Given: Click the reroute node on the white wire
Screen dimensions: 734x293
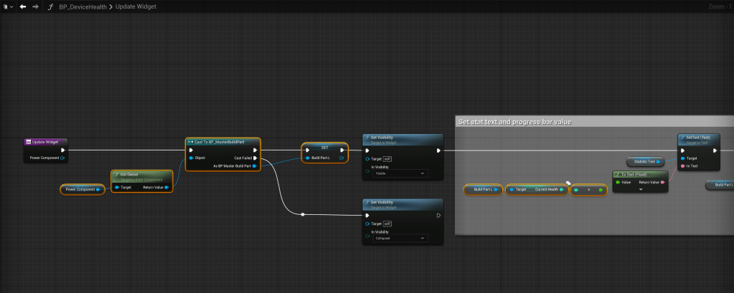Looking at the screenshot, I should [x=304, y=214].
